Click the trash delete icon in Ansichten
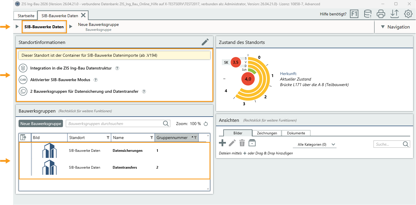The width and height of the screenshot is (416, 205). [x=242, y=143]
